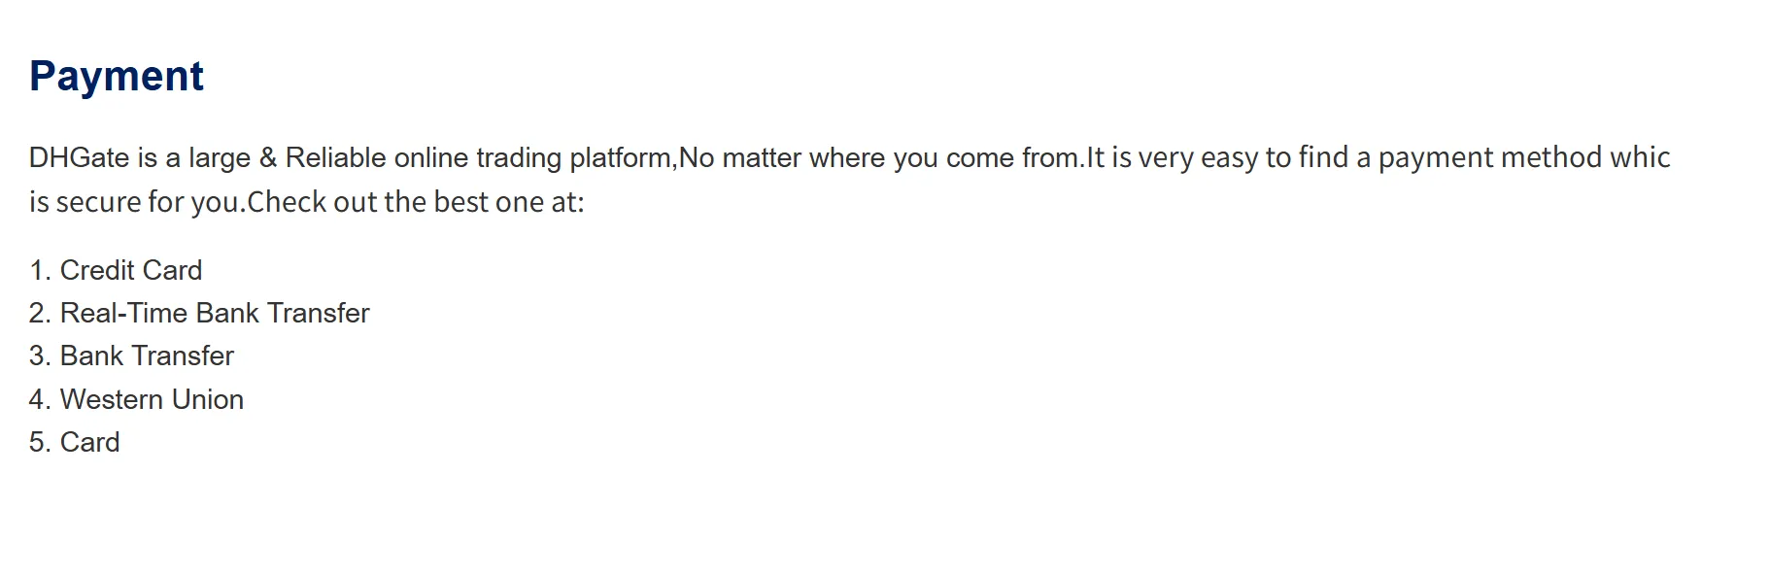Choose list item 3, Bank Transfer
This screenshot has width=1770, height=576.
click(x=147, y=356)
